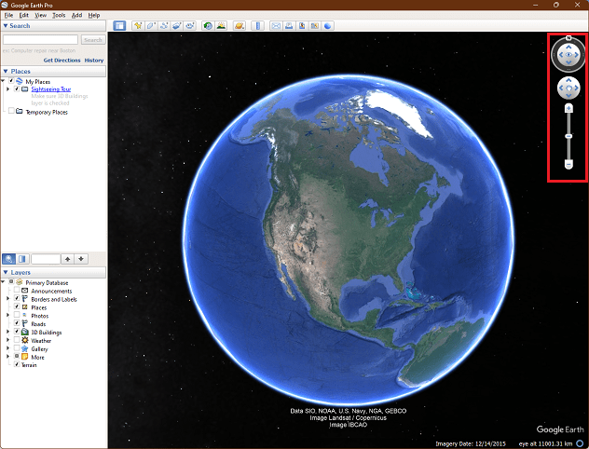This screenshot has width=589, height=449.
Task: Enable the Announcements layer checkbox
Action: (x=17, y=290)
